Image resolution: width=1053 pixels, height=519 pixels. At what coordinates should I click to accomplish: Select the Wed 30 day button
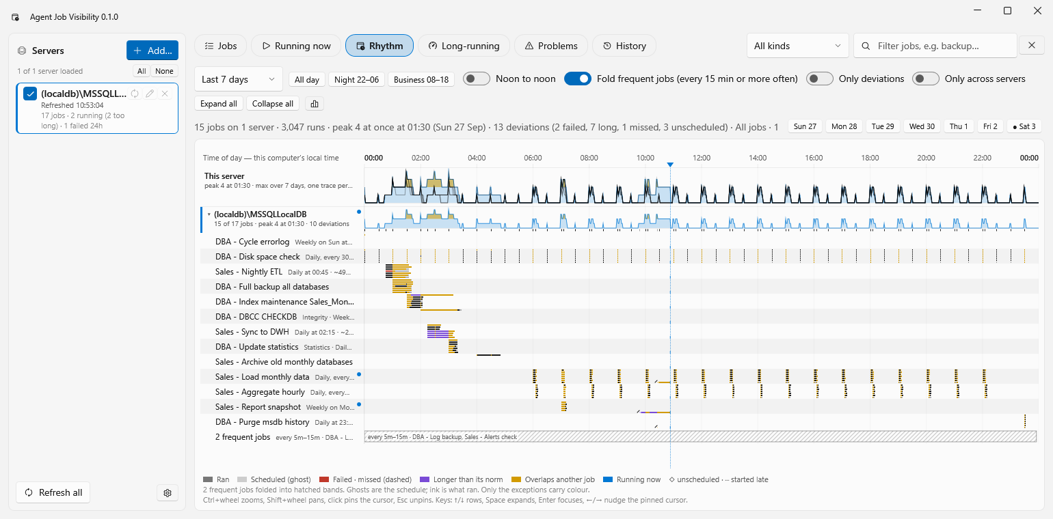[x=922, y=126]
